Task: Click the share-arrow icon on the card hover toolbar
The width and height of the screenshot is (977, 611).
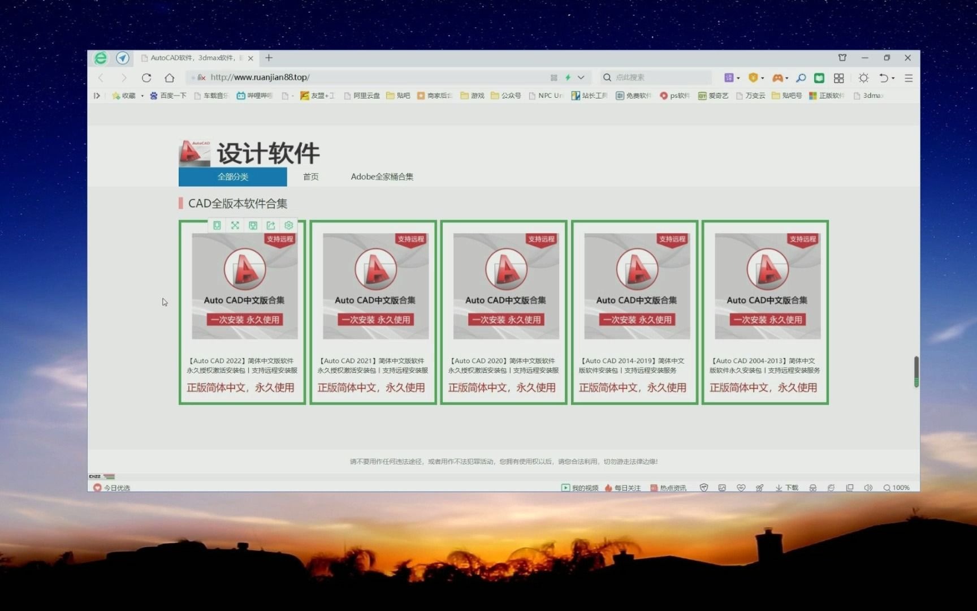Action: [x=271, y=225]
